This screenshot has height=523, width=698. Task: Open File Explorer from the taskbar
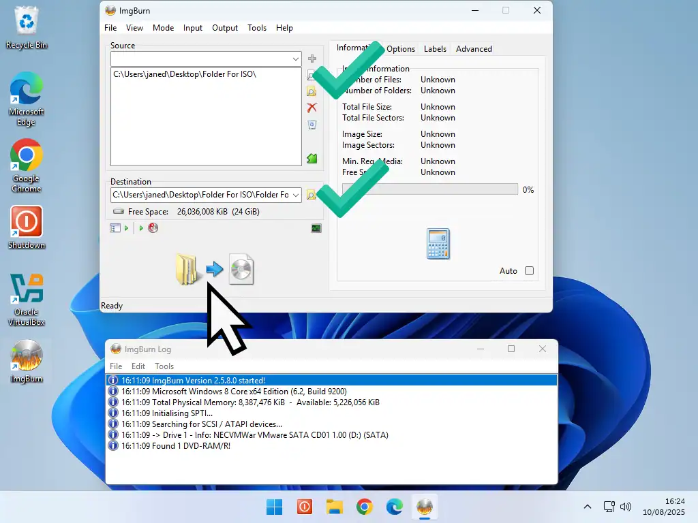[x=334, y=507]
